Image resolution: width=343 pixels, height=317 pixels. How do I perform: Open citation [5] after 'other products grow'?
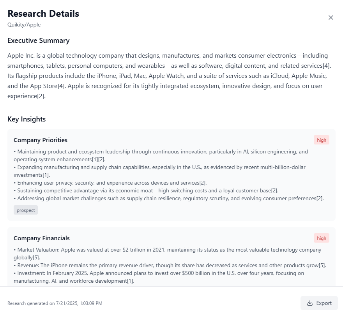(322, 266)
